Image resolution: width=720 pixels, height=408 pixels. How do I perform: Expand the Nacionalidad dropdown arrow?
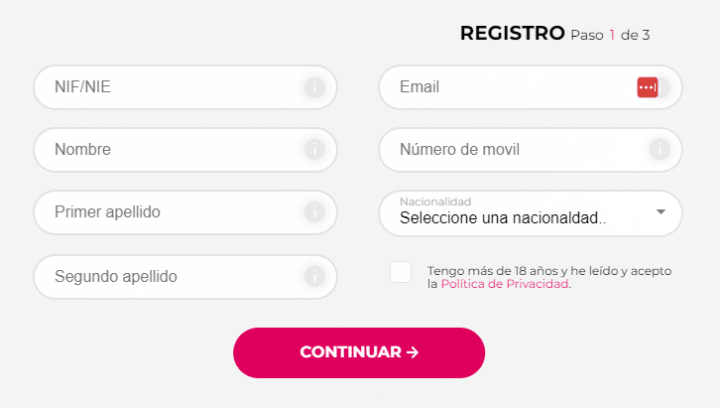point(660,211)
